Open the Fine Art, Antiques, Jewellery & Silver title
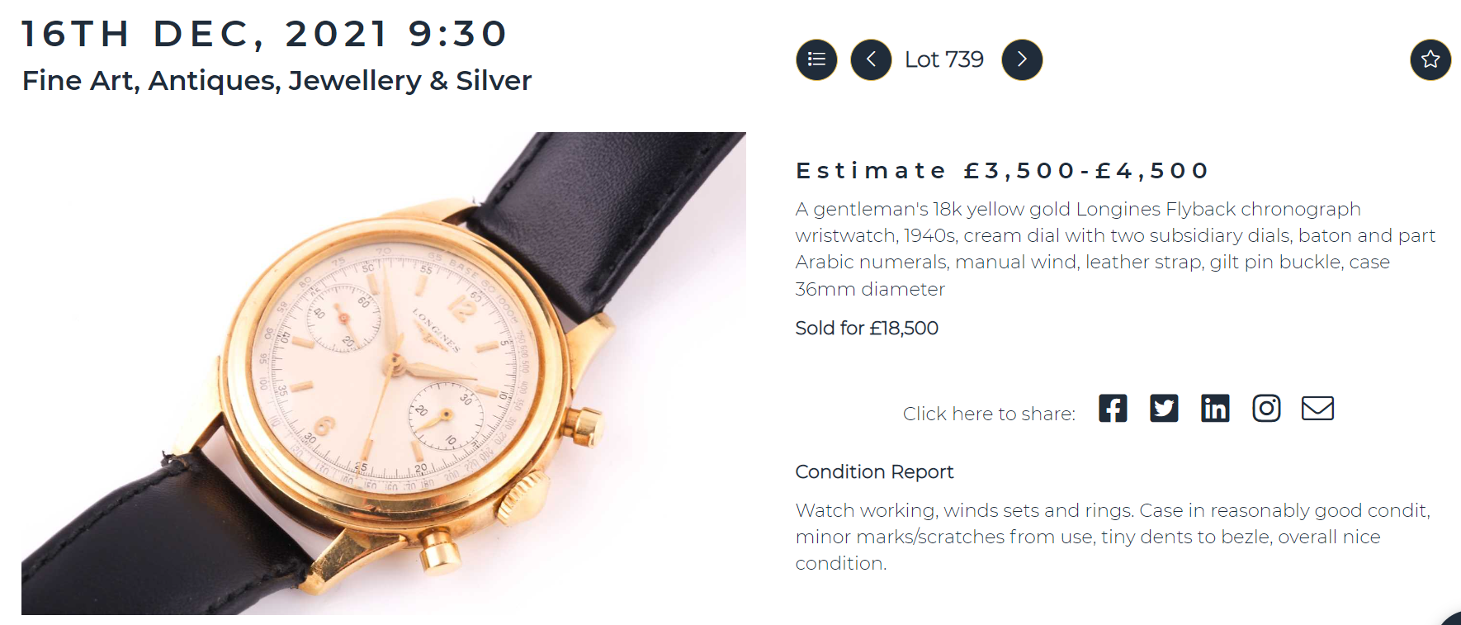Image resolution: width=1461 pixels, height=625 pixels. 277,81
